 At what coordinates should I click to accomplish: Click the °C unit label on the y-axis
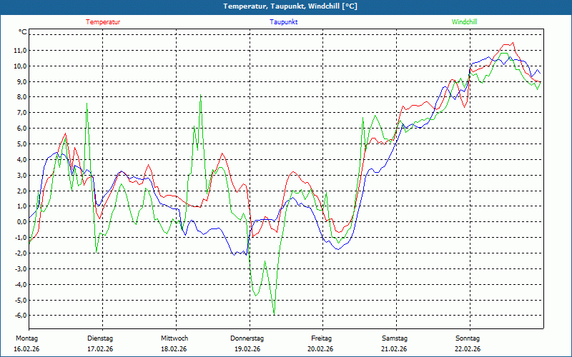(x=23, y=33)
